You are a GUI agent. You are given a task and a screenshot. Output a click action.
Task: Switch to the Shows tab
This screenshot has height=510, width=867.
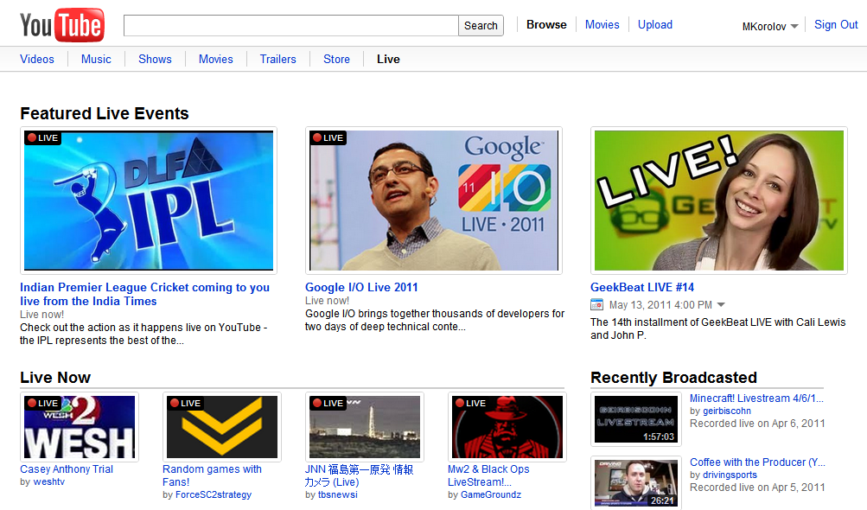155,59
